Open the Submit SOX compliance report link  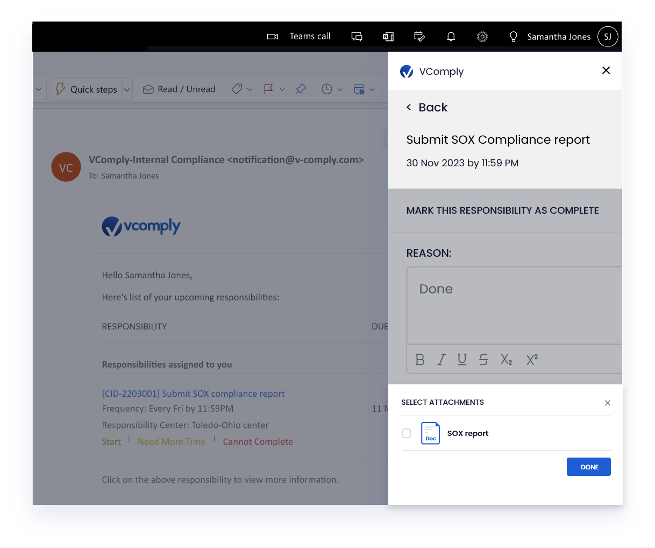click(x=194, y=394)
